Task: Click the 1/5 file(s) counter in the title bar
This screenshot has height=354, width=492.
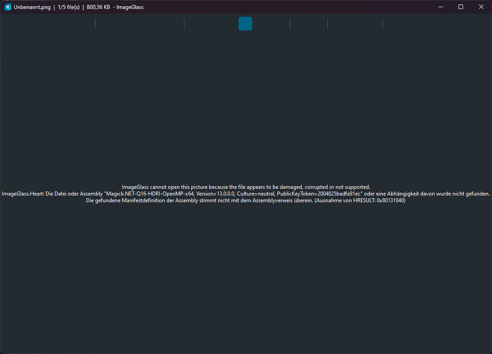Action: (67, 7)
